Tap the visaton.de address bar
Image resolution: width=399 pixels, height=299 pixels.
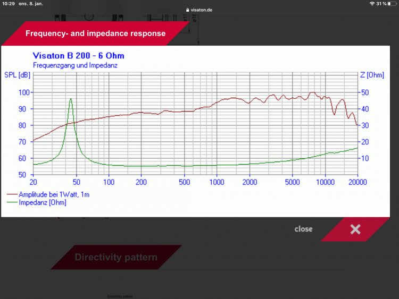[x=199, y=10]
